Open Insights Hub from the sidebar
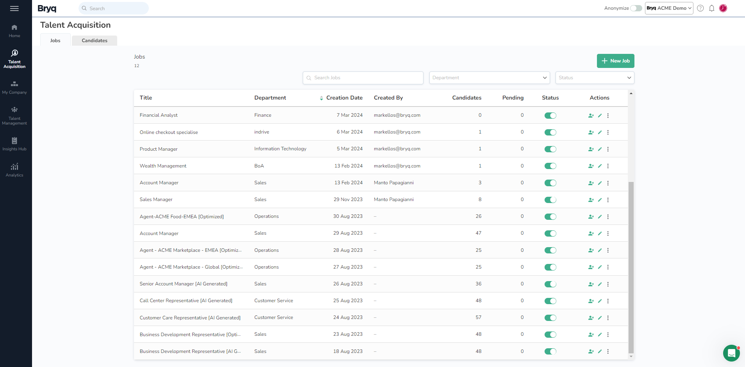Viewport: 745px width, 367px height. [x=14, y=144]
